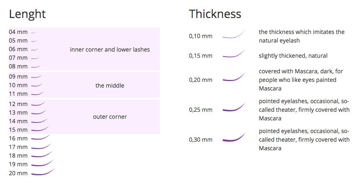Viewport: 361px width, 190px height.
Task: Click the 16 mm length lash icon
Action: click(41, 137)
